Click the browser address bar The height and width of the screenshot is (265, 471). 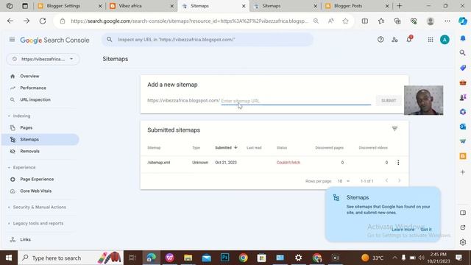pos(189,21)
